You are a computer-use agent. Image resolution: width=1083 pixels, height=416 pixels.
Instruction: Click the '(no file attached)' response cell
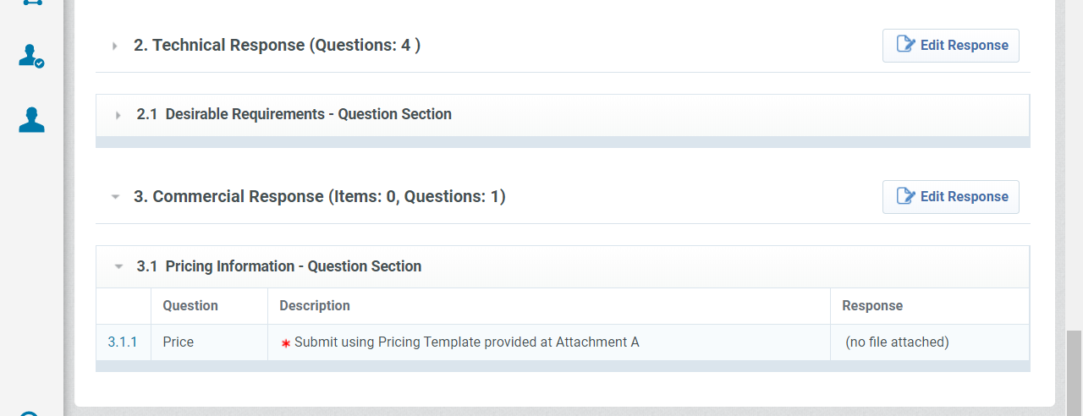tap(897, 342)
